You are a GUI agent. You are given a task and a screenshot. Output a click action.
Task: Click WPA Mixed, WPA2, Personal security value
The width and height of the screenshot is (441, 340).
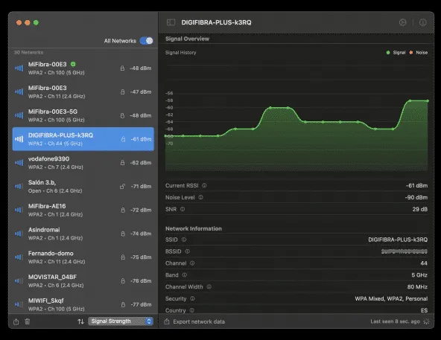[391, 298]
